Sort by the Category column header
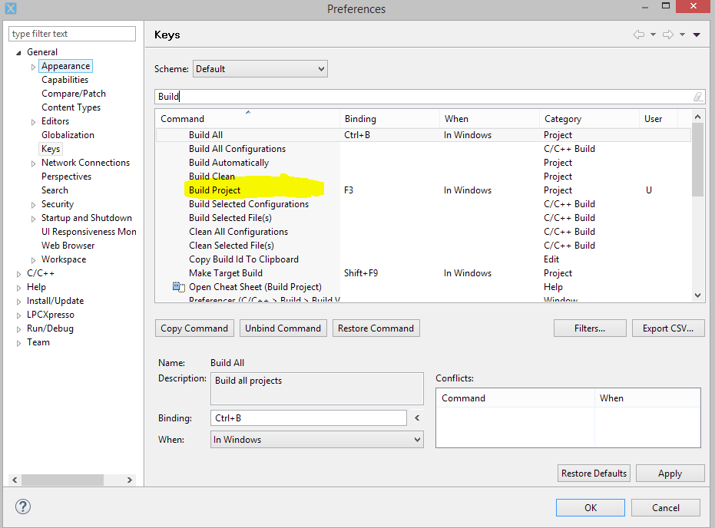The image size is (715, 528). (x=589, y=118)
